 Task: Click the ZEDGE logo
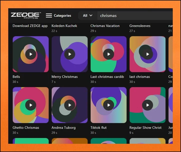click(26, 15)
